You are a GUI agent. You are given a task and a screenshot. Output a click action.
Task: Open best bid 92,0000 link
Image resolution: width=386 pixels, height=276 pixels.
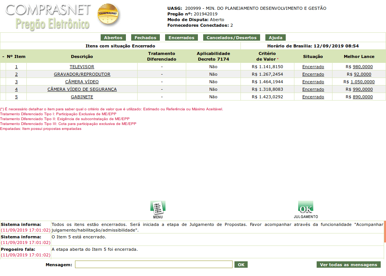pos(363,74)
